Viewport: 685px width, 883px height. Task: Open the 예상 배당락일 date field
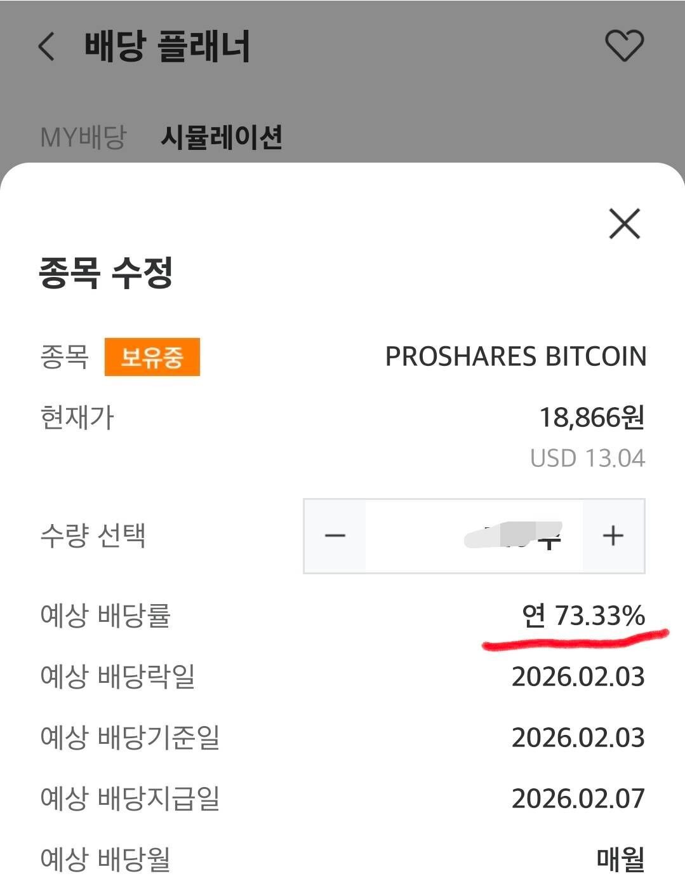pos(117,677)
